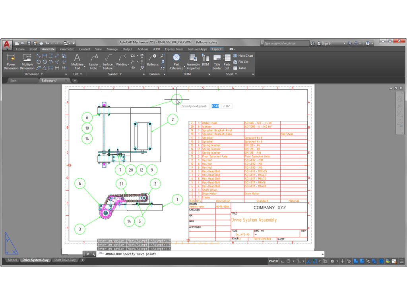Viewport: 407px width, 305px height.
Task: Click the Part Reference tool
Action: click(176, 62)
